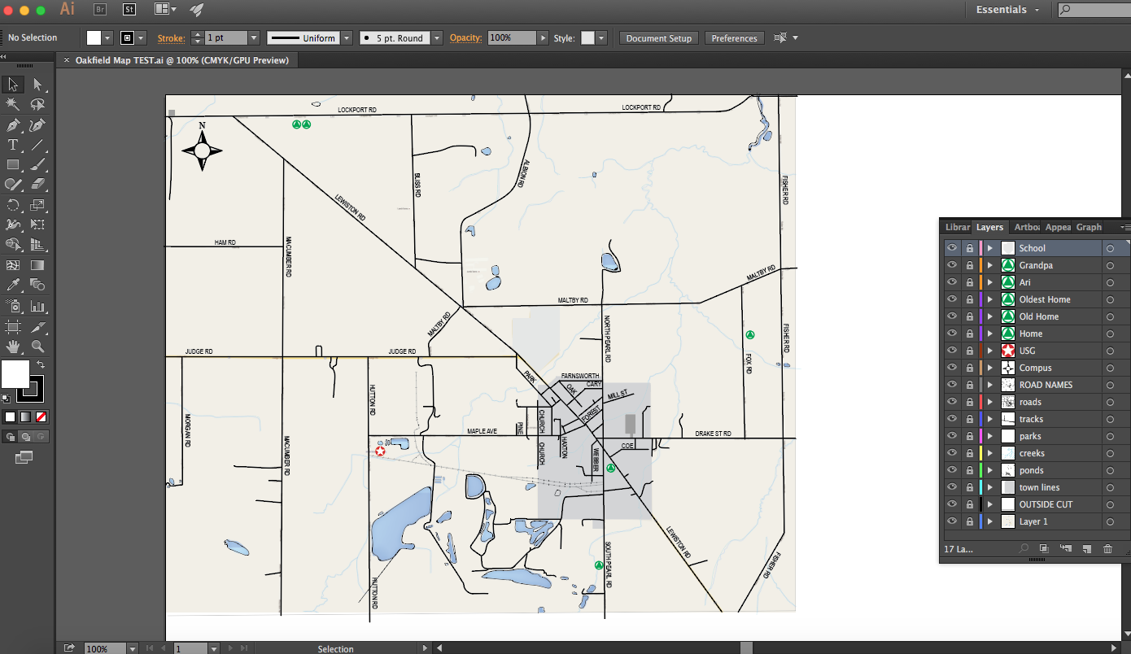Viewport: 1131px width, 654px height.
Task: Hide the School layer
Action: 951,248
